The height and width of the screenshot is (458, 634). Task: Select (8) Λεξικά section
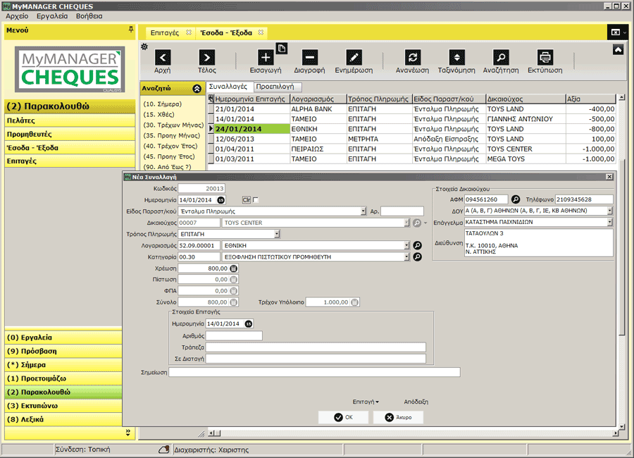[63, 419]
